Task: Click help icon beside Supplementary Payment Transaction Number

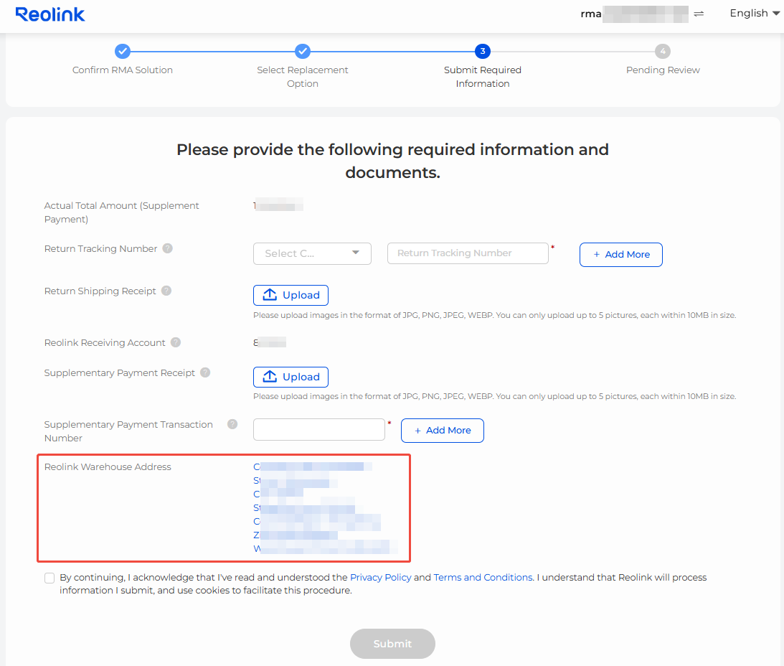Action: tap(232, 424)
